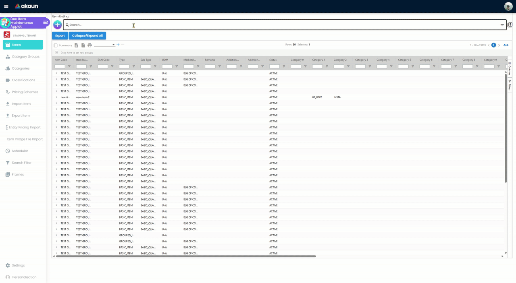The width and height of the screenshot is (516, 283).
Task: Open the Columns side panel
Action: tap(510, 68)
